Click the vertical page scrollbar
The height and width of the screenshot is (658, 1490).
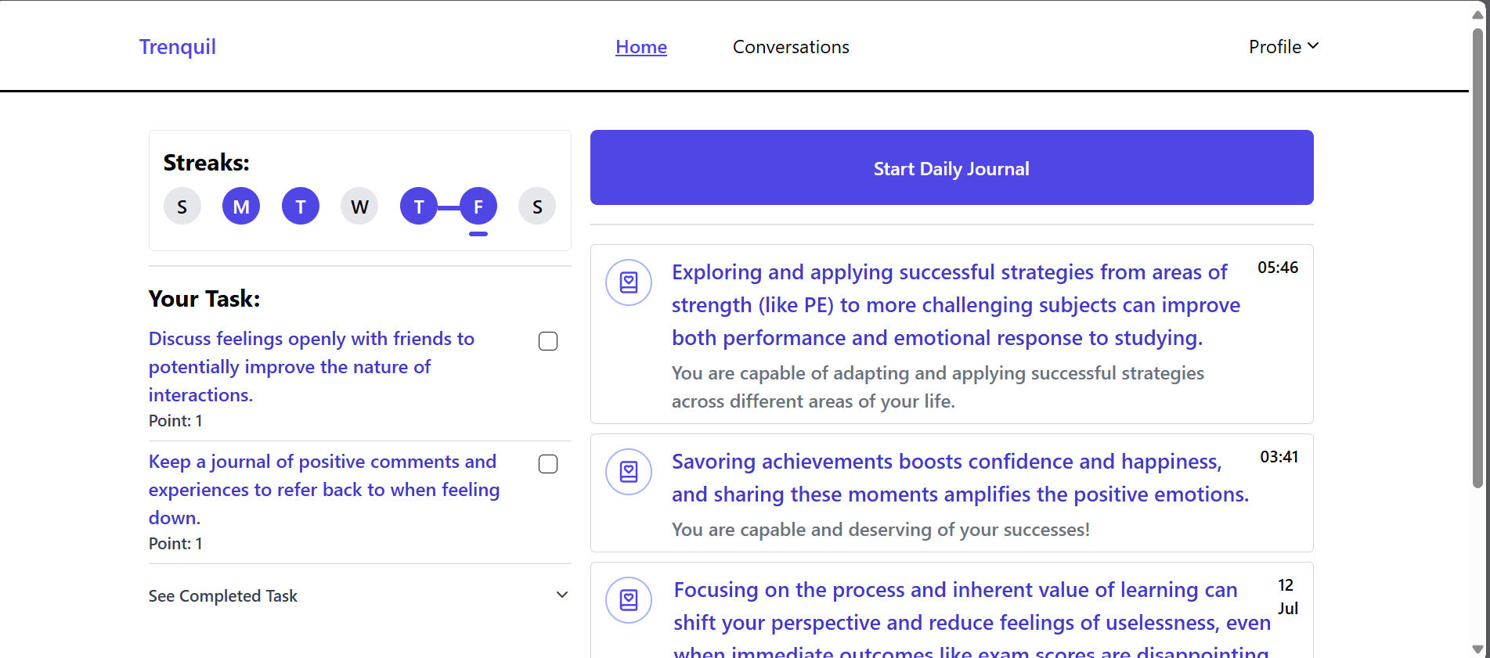[1477, 258]
